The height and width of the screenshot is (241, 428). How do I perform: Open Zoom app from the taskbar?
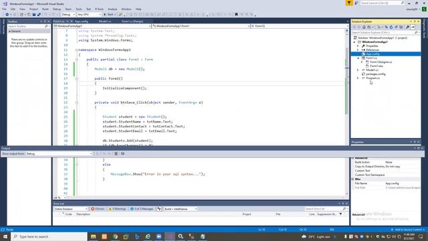pyautogui.click(x=159, y=236)
